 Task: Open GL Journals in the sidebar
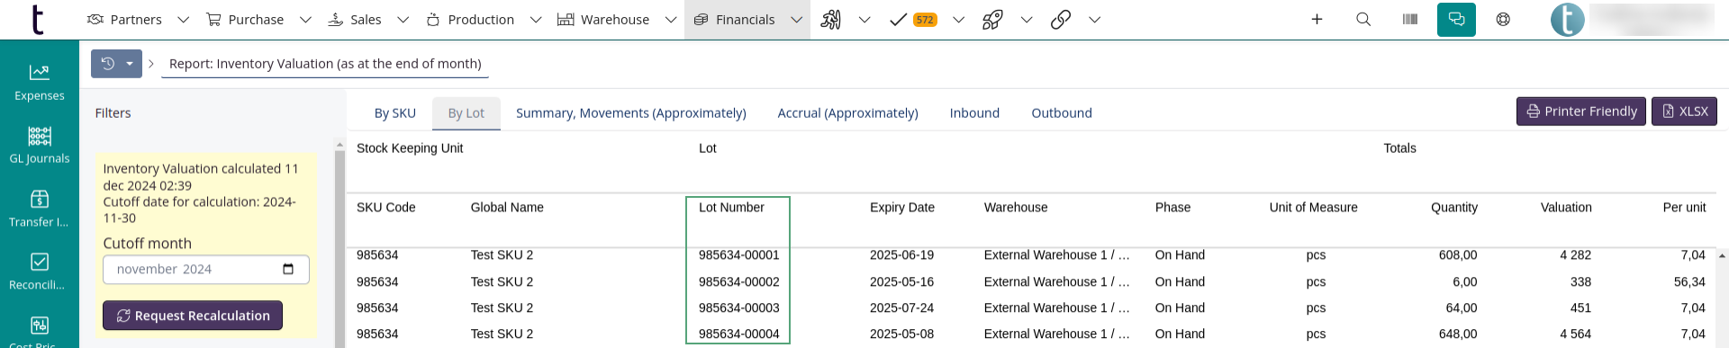pyautogui.click(x=40, y=145)
